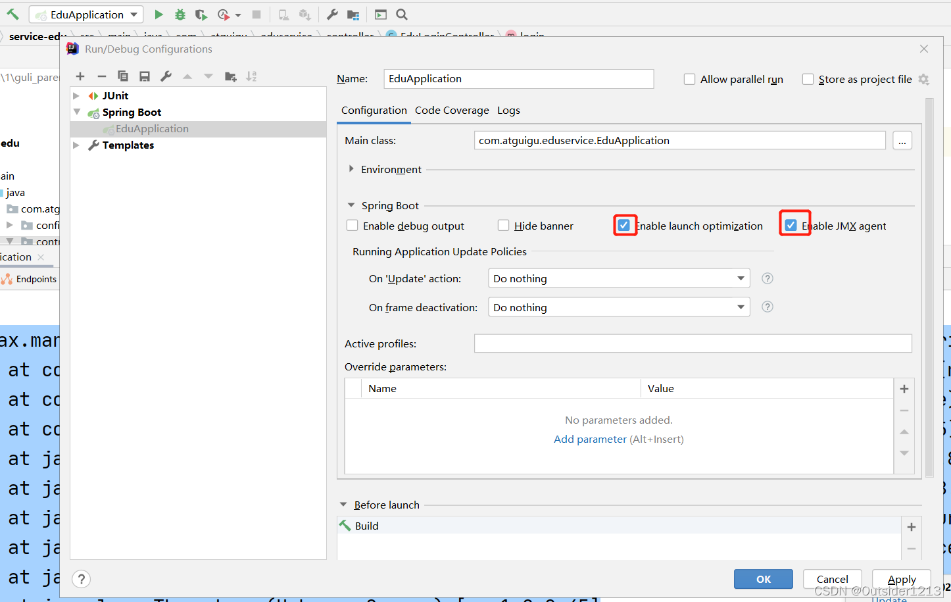This screenshot has width=951, height=602.
Task: Help icon next to On 'Update' action
Action: 767,278
